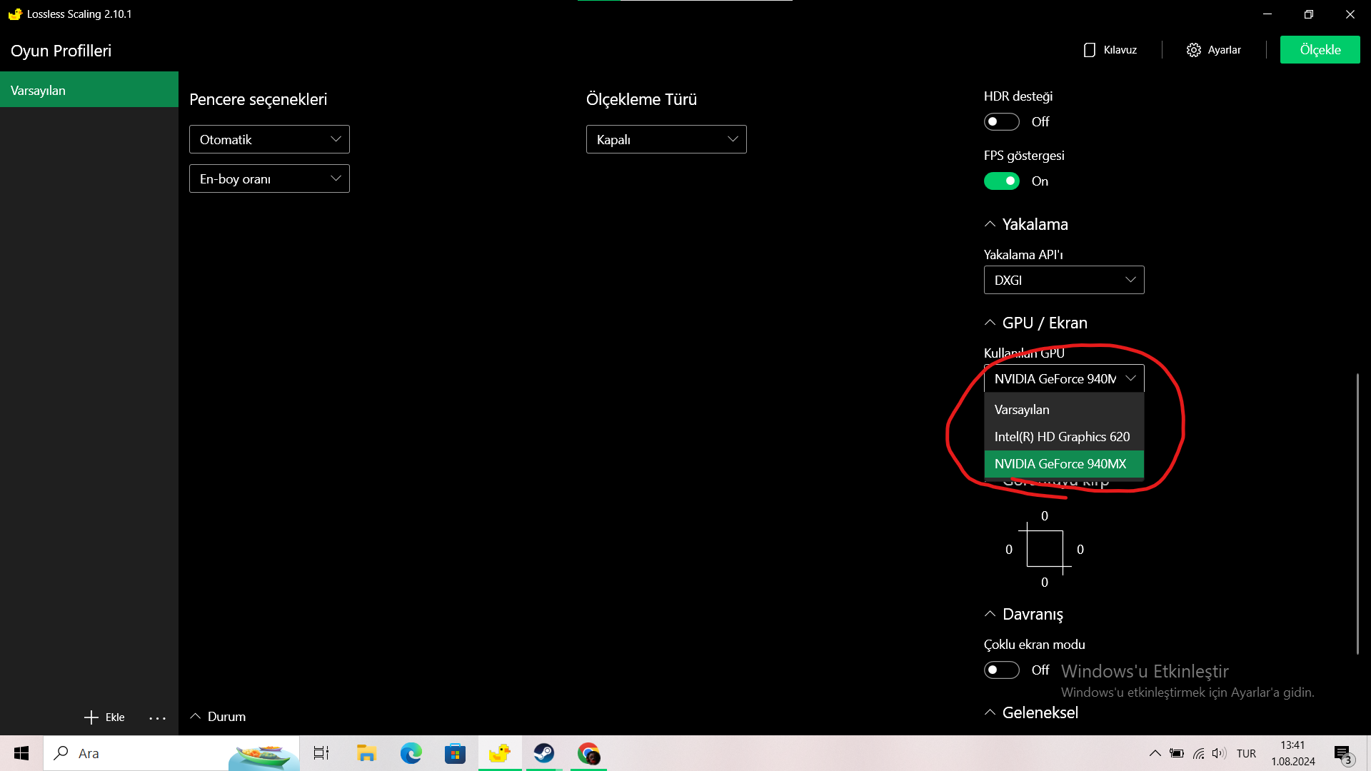The image size is (1371, 771).
Task: Open Ayarlar gear settings
Action: point(1193,50)
